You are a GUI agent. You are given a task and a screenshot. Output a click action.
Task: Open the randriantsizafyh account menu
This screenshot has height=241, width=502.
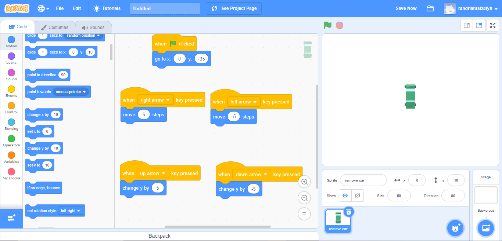point(471,8)
